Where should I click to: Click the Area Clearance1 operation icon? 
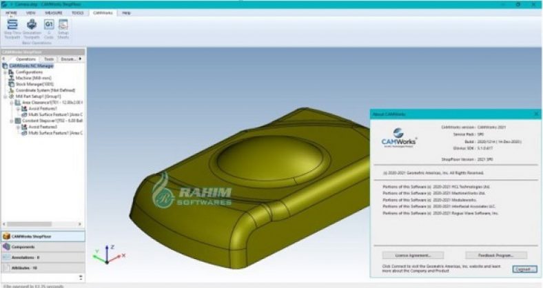coord(18,103)
